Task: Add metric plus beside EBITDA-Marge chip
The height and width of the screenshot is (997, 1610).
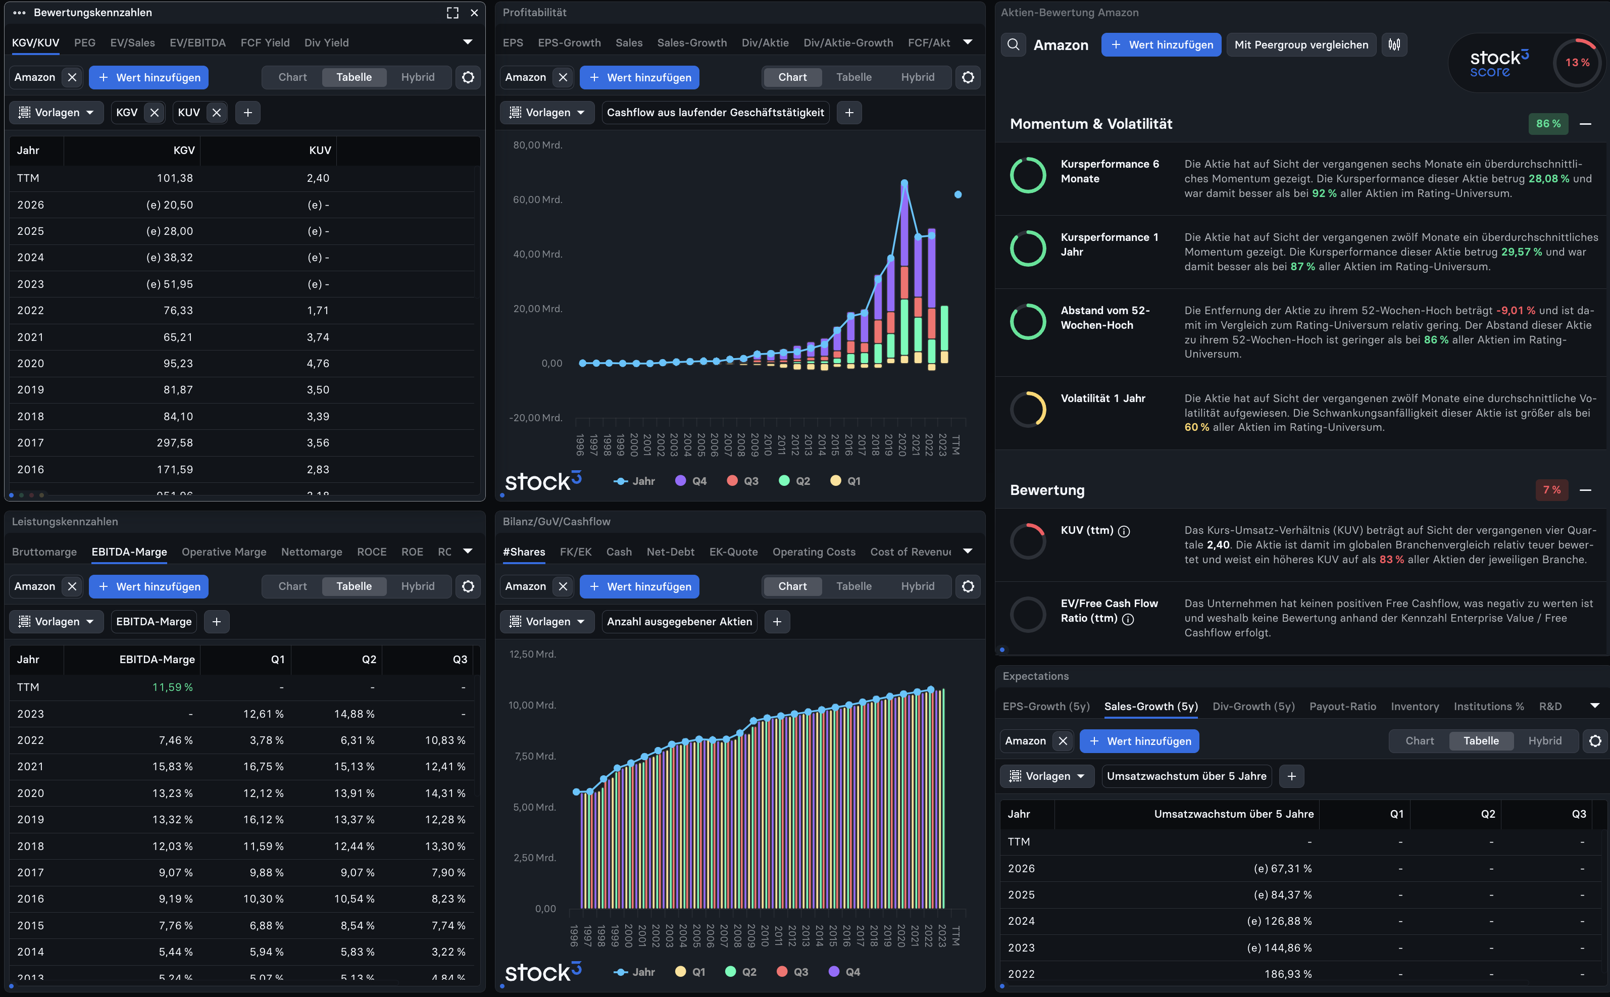Action: [x=217, y=622]
